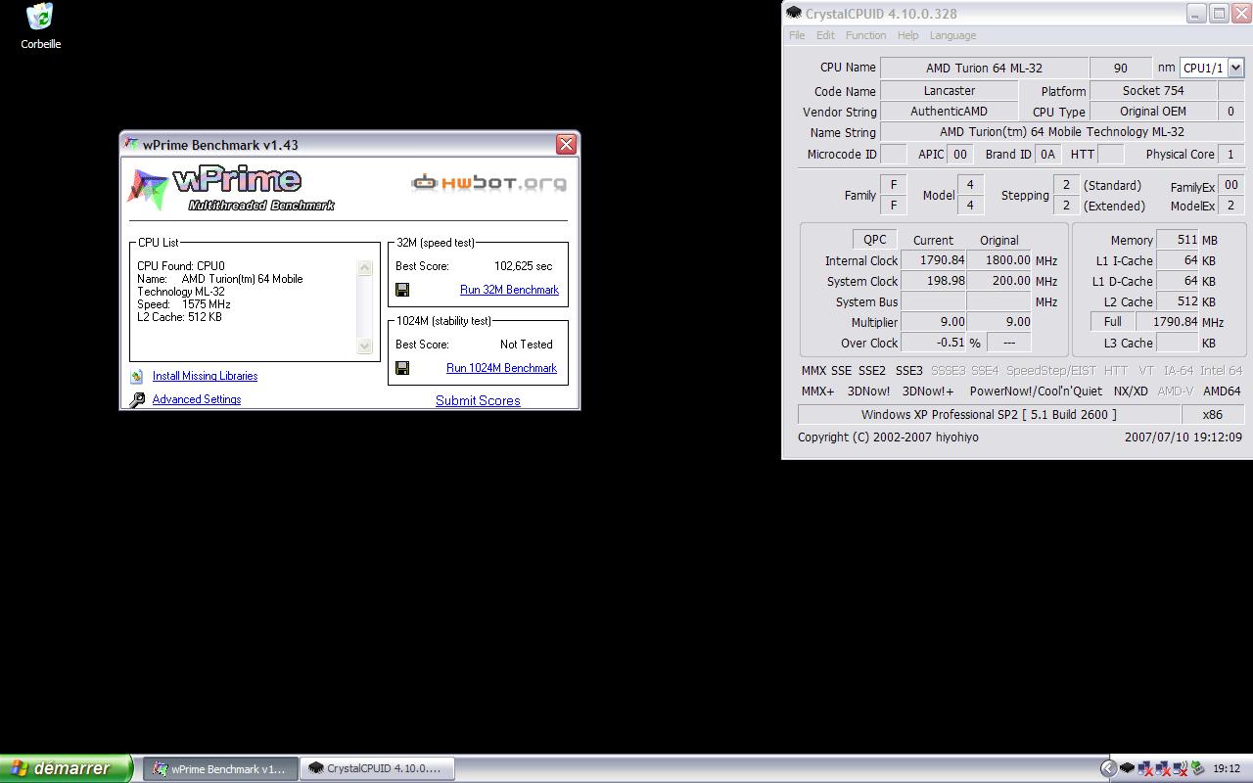The width and height of the screenshot is (1253, 783).
Task: Click the hwbot.org logo in wPrime
Action: click(x=488, y=182)
